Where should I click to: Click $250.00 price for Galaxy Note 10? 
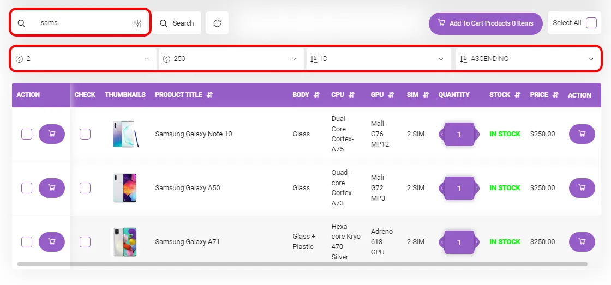pyautogui.click(x=542, y=134)
